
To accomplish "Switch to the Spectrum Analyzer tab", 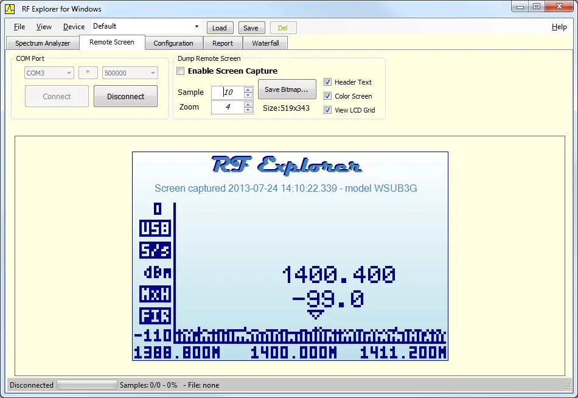I will (x=43, y=43).
